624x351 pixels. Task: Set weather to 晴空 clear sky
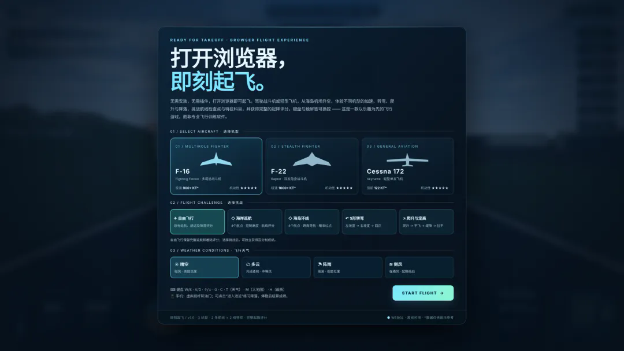[205, 267]
